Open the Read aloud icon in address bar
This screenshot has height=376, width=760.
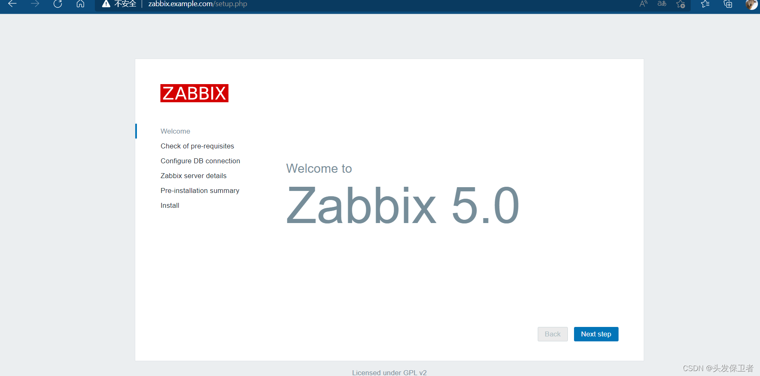[x=643, y=4]
